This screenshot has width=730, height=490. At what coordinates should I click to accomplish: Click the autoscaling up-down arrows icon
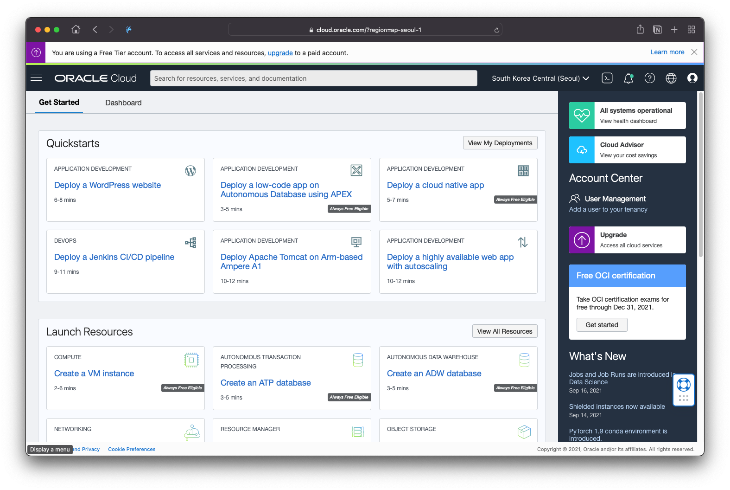pyautogui.click(x=523, y=242)
